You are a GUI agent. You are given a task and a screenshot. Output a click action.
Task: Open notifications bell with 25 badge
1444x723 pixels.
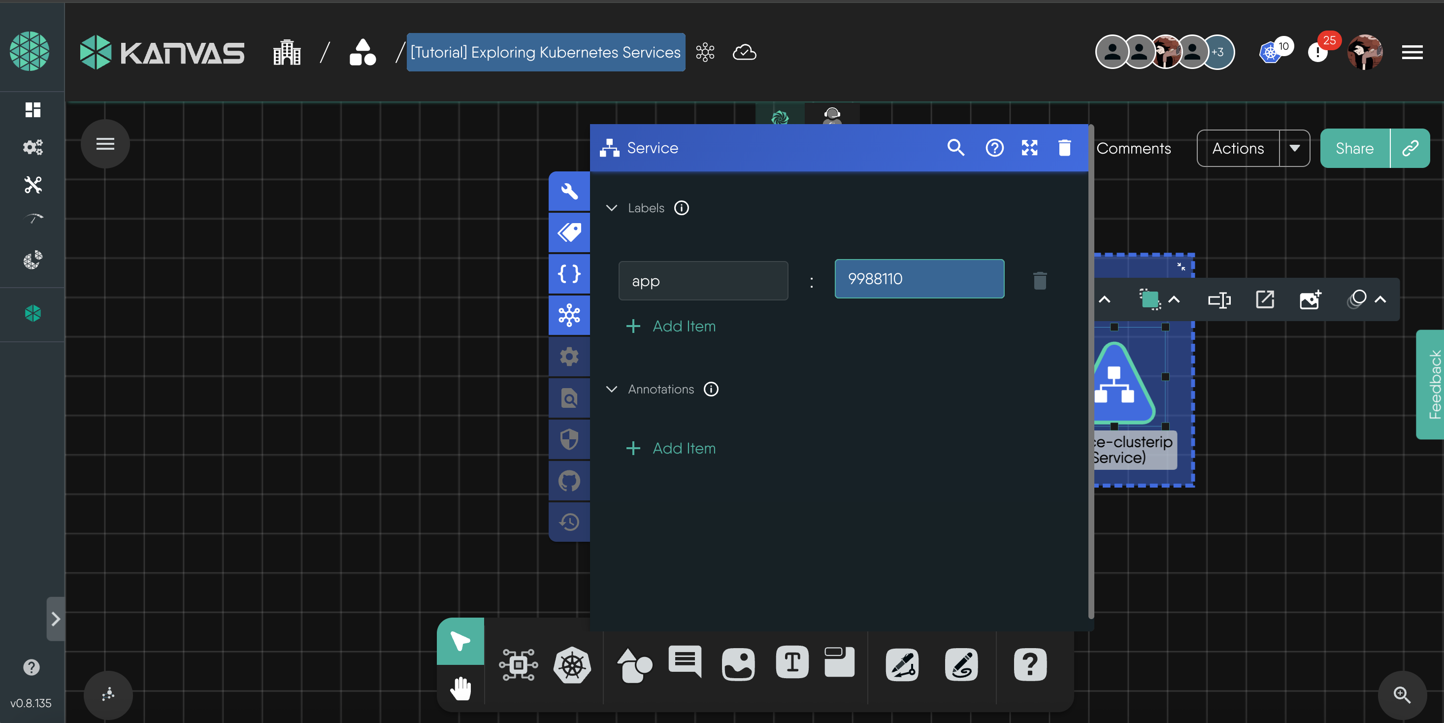click(x=1317, y=53)
